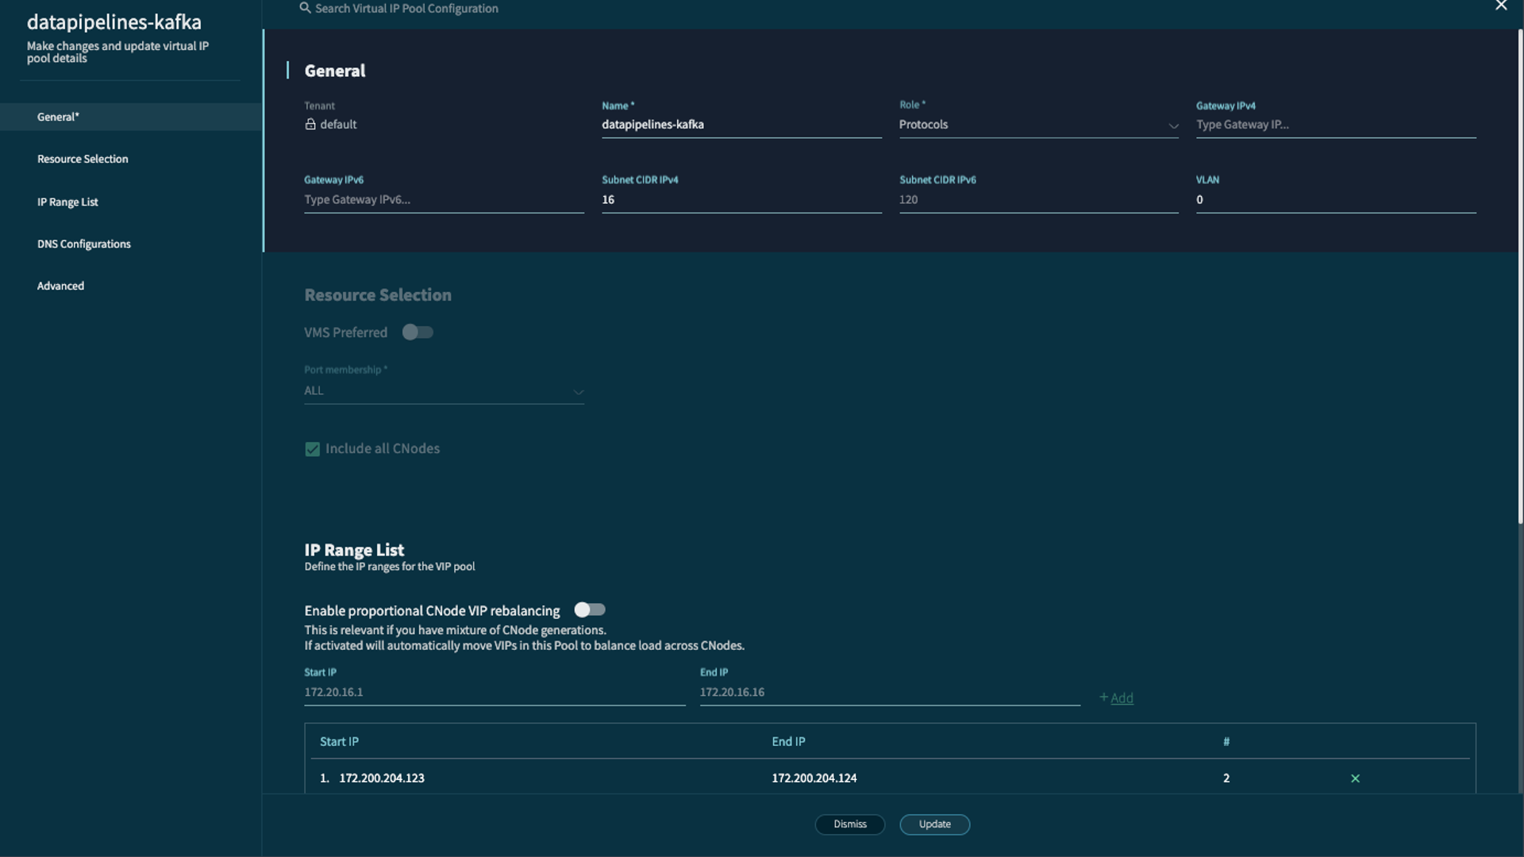Image resolution: width=1524 pixels, height=857 pixels.
Task: Expand the Port membership ALL dropdown
Action: click(443, 391)
